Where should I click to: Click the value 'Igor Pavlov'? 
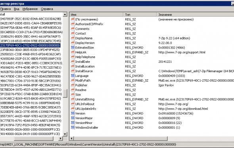tap(166, 85)
